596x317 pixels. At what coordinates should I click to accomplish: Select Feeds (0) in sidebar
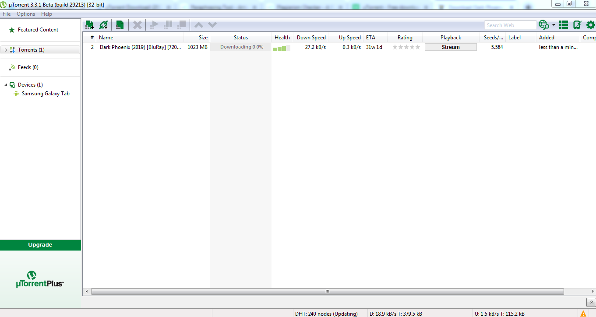28,67
